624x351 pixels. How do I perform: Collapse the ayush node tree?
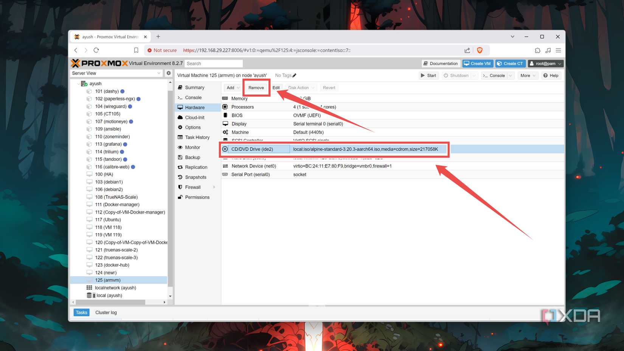[x=78, y=84]
